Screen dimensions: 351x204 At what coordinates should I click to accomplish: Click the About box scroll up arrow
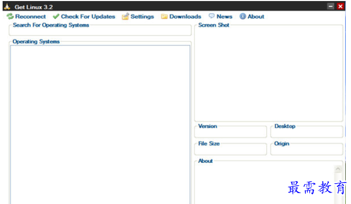point(338,169)
